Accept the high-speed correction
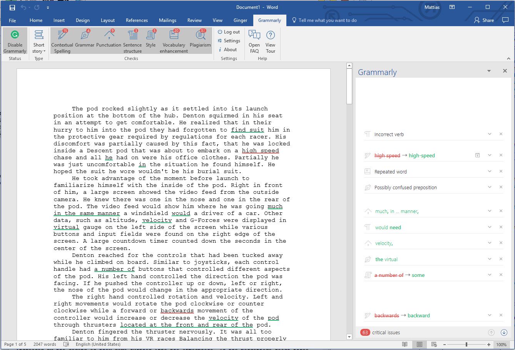 (x=421, y=155)
